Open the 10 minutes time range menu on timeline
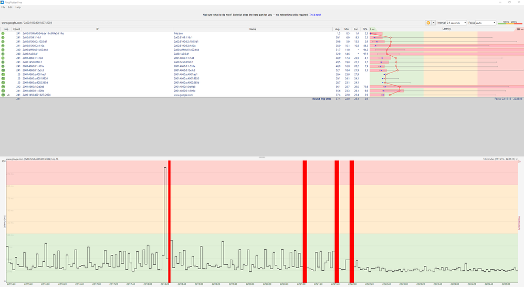 coord(500,159)
